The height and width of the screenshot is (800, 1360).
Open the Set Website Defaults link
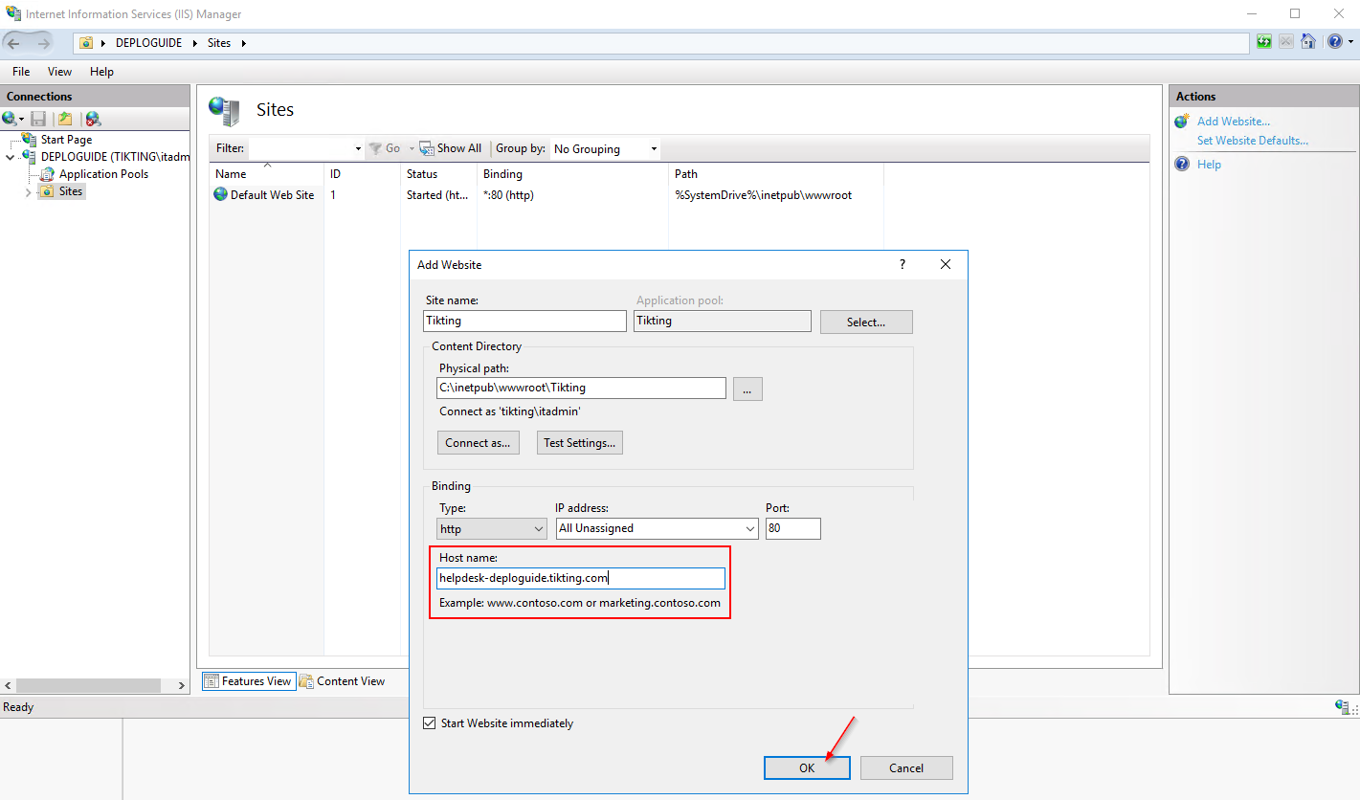click(1252, 141)
